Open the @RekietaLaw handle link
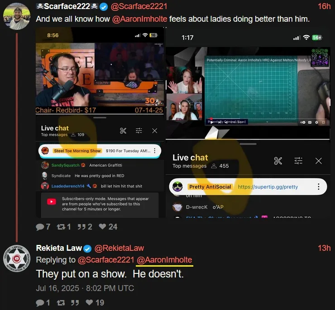The width and height of the screenshot is (335, 310). 119,248
